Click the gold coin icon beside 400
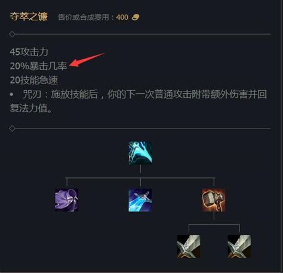 [136, 17]
